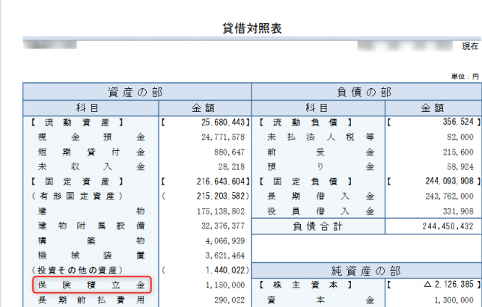
Task: Select the 前受金 account label
Action: [320, 152]
